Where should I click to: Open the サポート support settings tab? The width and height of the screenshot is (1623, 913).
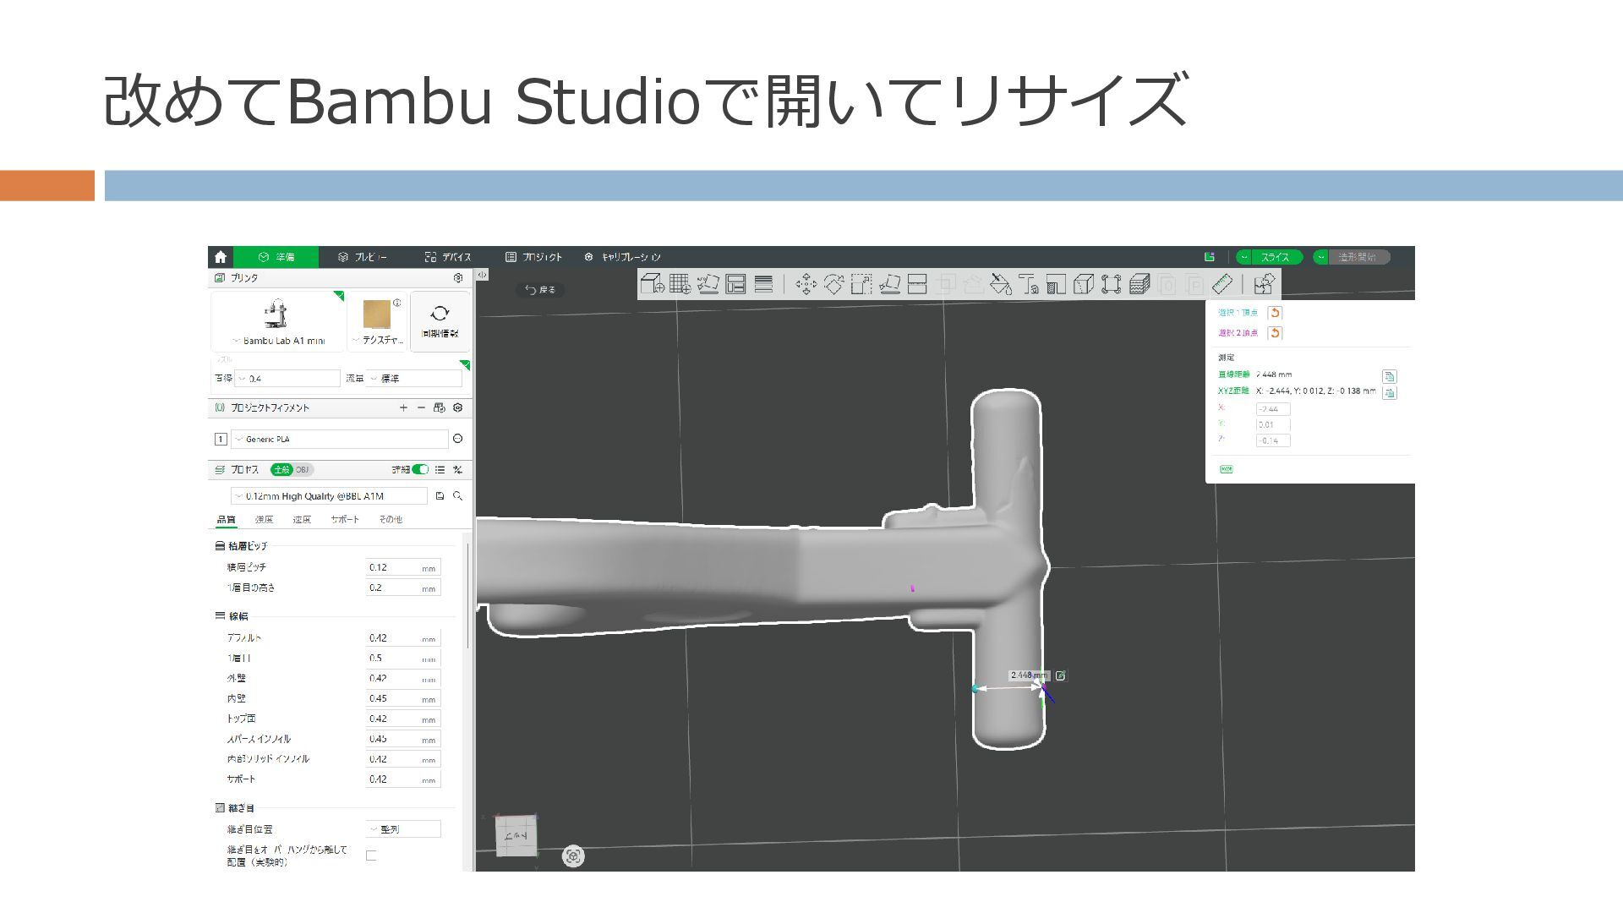(x=345, y=519)
